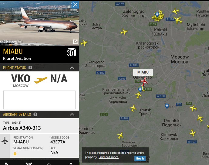The width and height of the screenshot is (209, 165).
Task: Click Aircraft Details help question mark
Action: (35, 114)
